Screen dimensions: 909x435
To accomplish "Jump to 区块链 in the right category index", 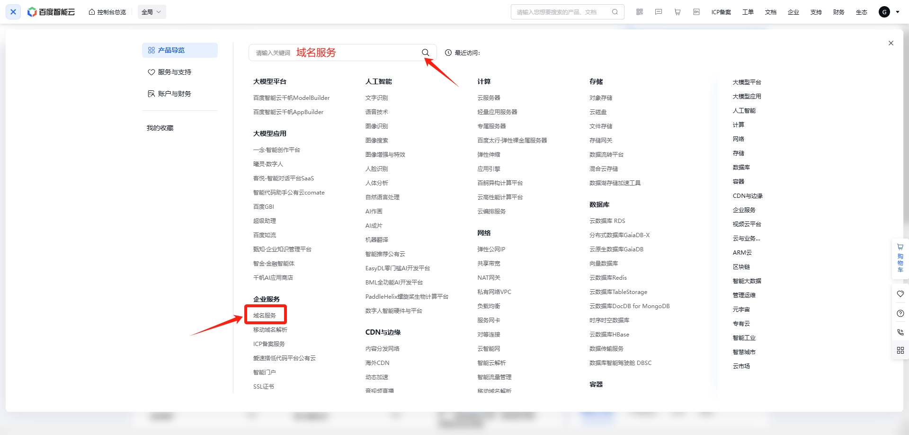I will point(741,266).
